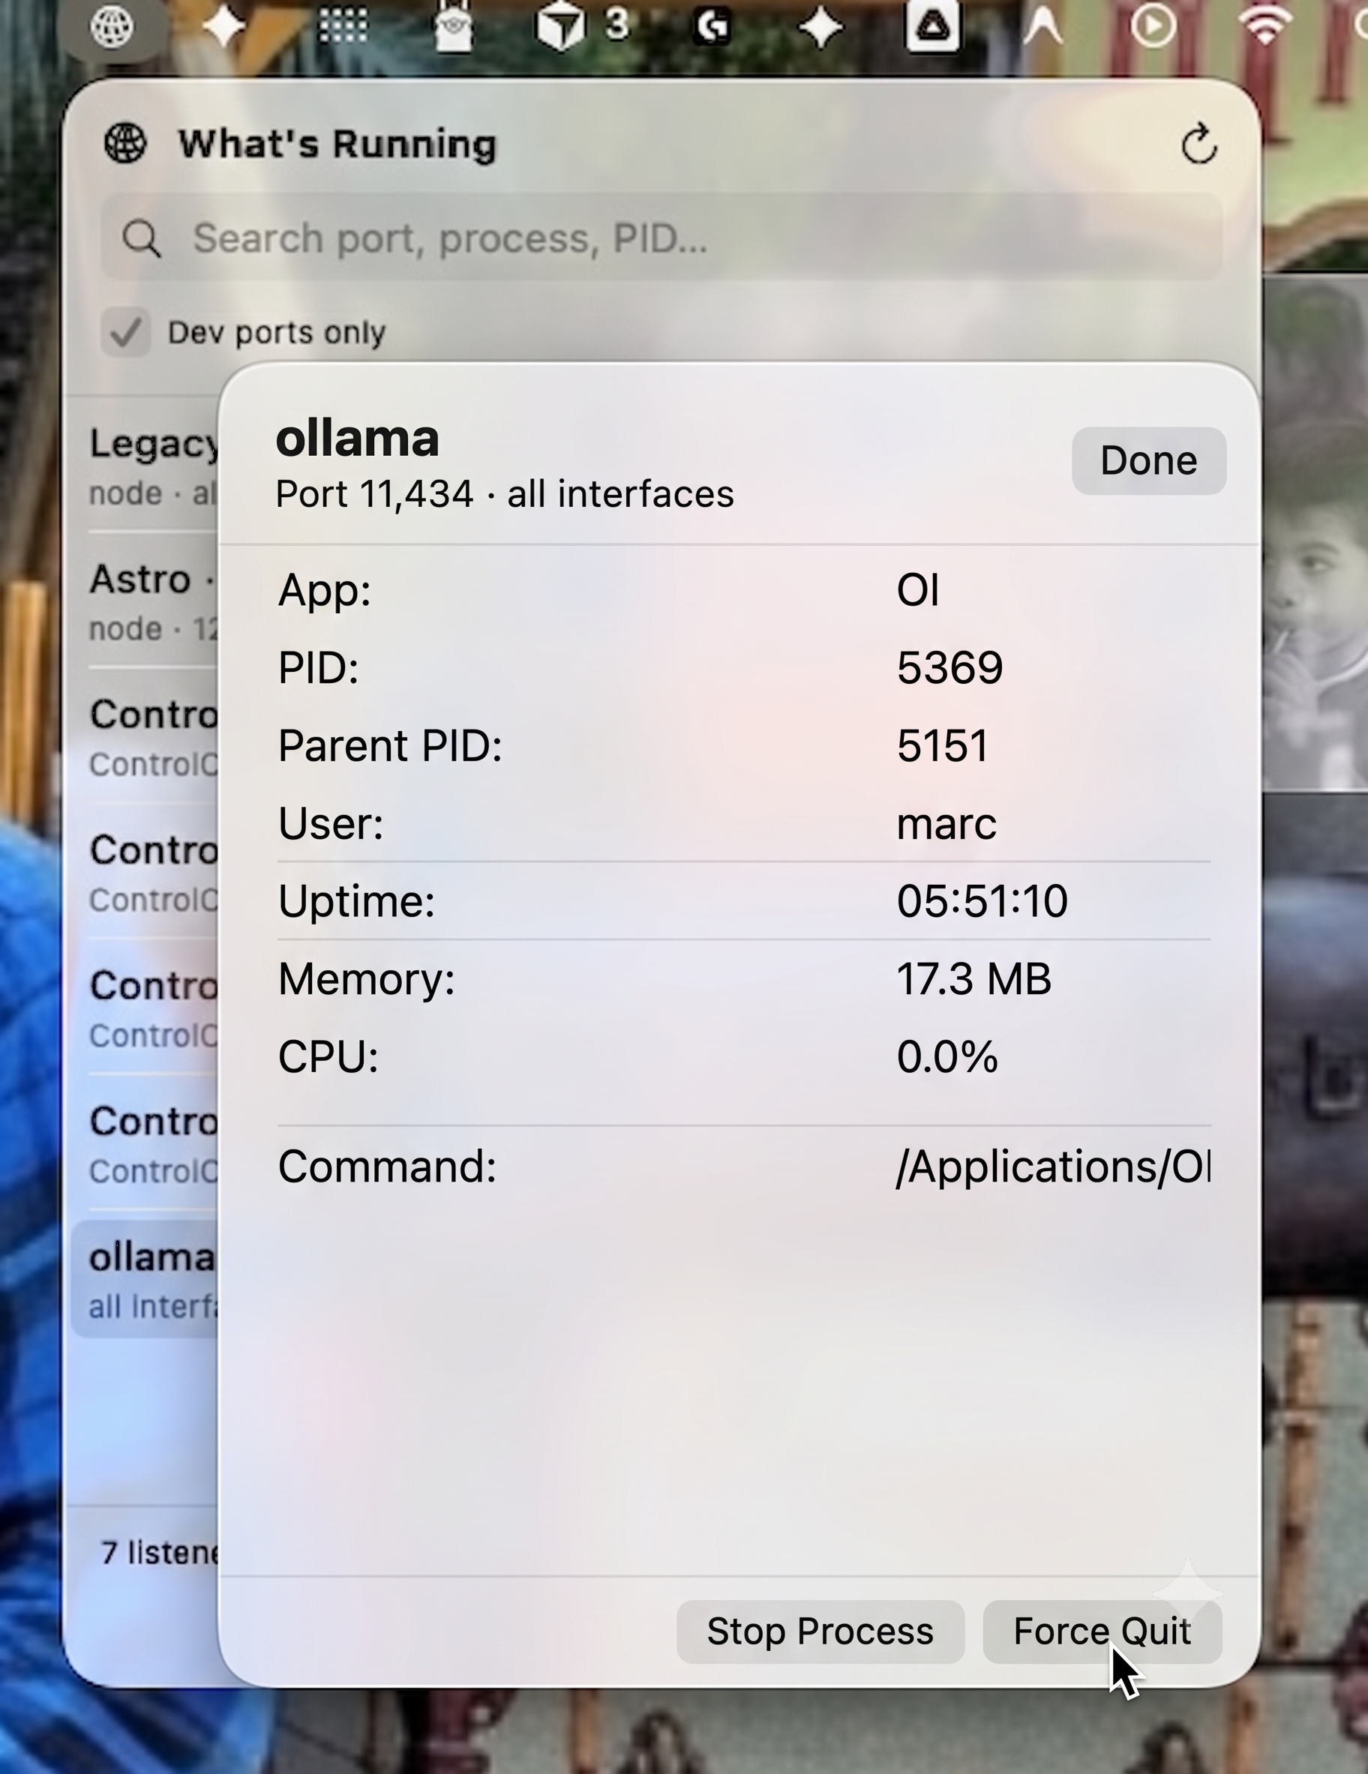Click the What's Running globe menu bar icon
This screenshot has height=1774, width=1368.
point(112,27)
